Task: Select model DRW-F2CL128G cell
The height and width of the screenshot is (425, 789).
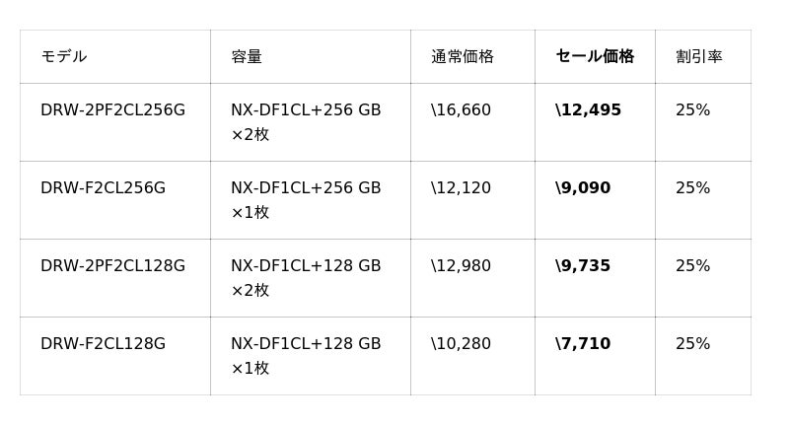Action: [103, 344]
